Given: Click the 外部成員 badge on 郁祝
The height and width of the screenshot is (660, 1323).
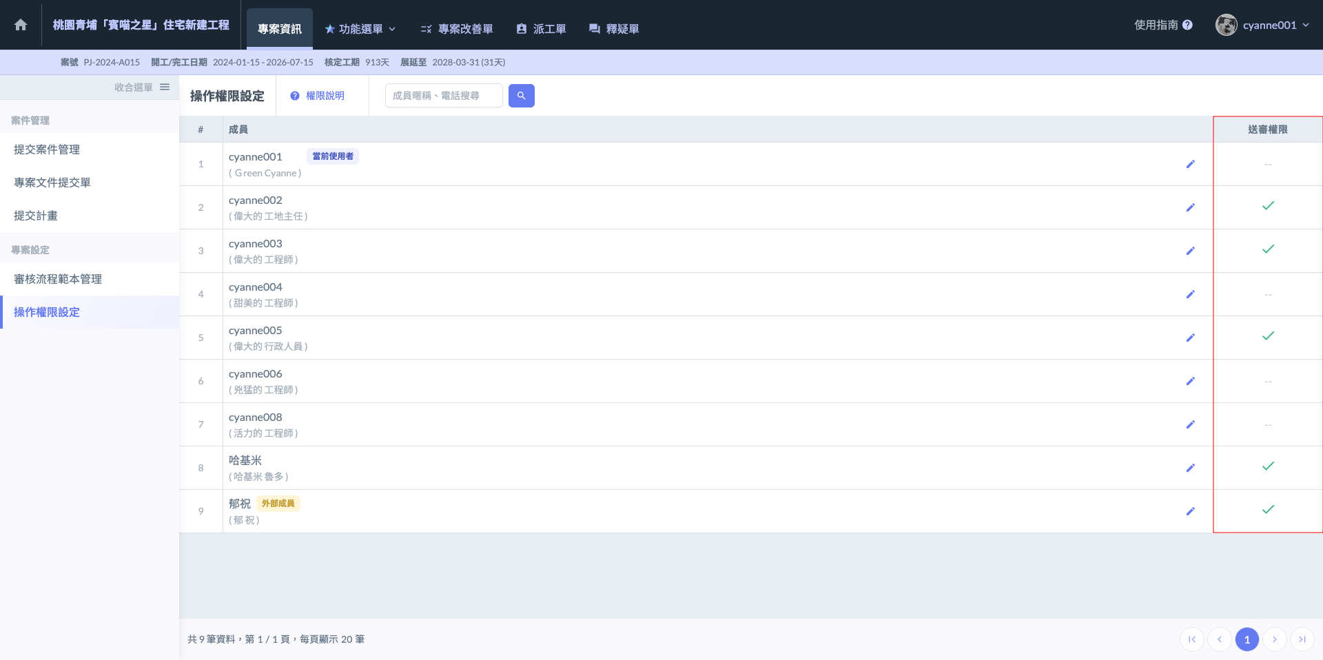Looking at the screenshot, I should point(278,504).
